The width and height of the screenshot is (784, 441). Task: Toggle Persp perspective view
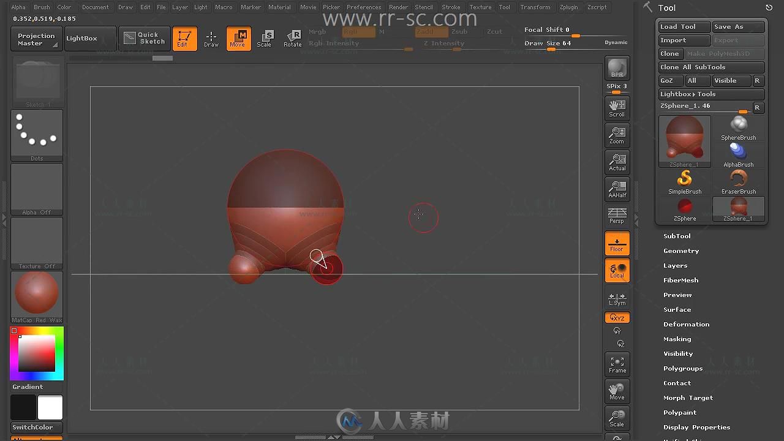pos(617,216)
